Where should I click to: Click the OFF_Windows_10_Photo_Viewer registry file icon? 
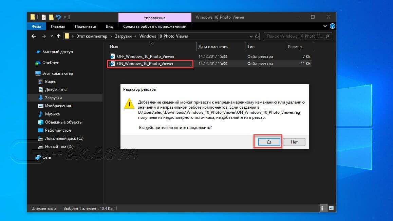click(112, 56)
